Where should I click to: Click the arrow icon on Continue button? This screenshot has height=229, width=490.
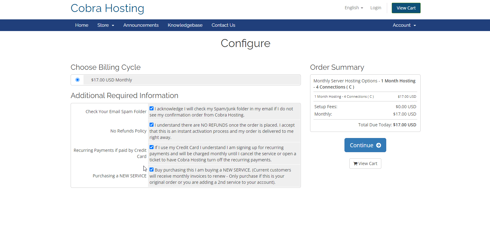379,145
